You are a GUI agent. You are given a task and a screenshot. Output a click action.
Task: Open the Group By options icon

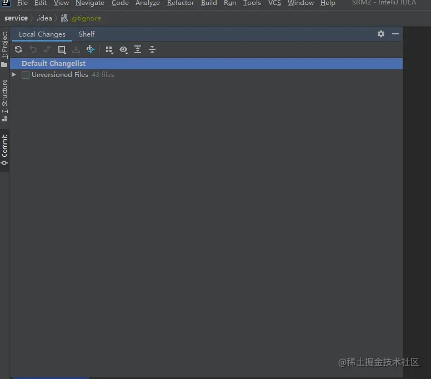coord(109,50)
